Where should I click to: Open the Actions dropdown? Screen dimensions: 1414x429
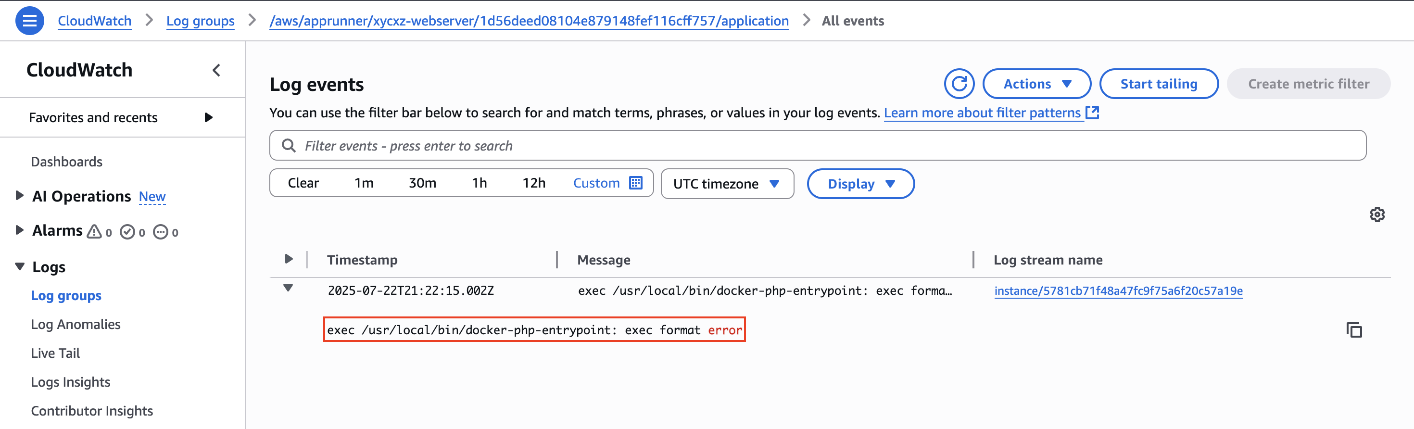(1036, 83)
